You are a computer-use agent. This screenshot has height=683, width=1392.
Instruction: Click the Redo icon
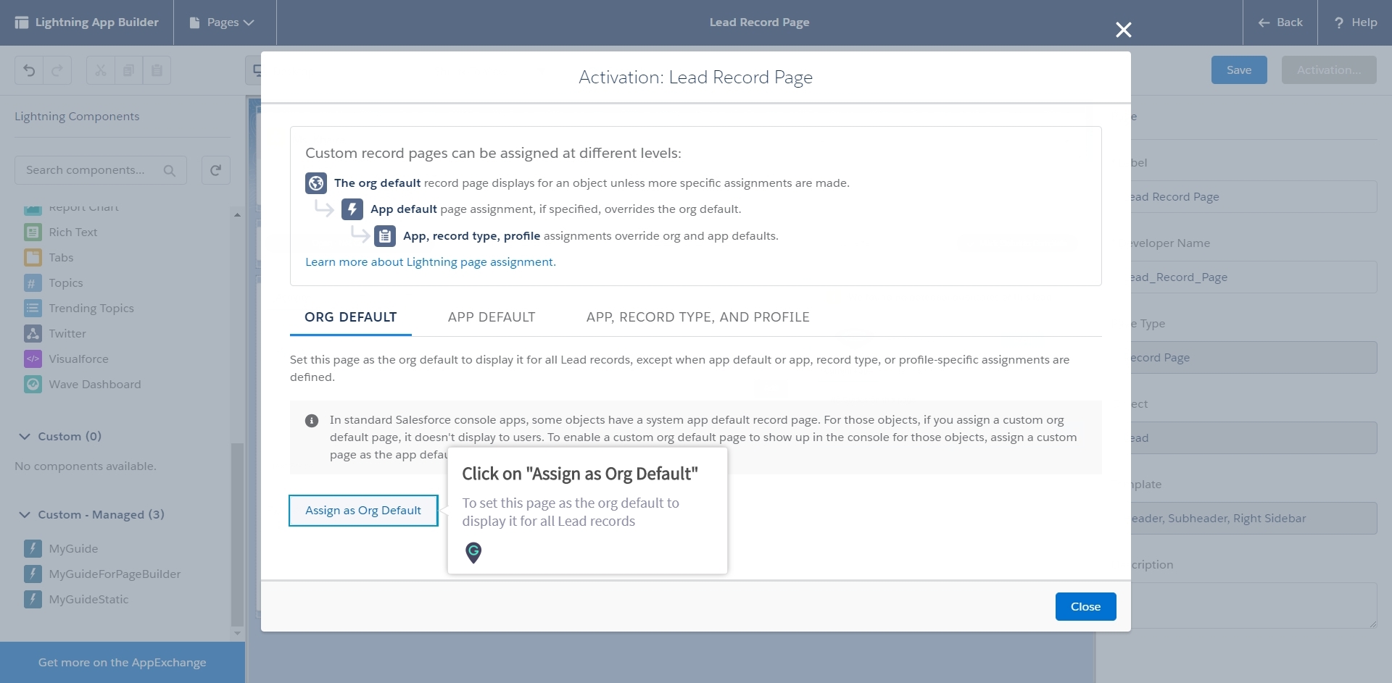pos(57,70)
